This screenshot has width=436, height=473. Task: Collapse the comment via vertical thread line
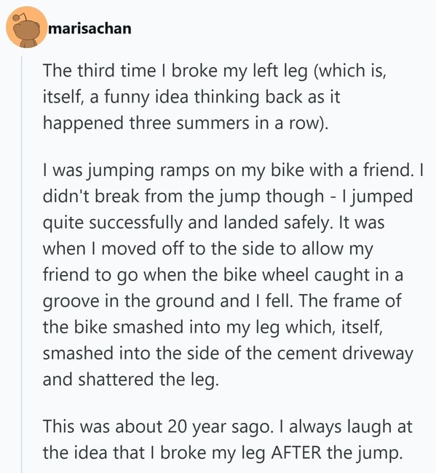click(21, 264)
